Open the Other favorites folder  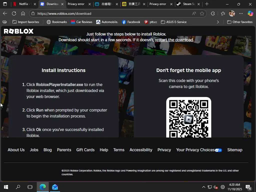click(240, 22)
